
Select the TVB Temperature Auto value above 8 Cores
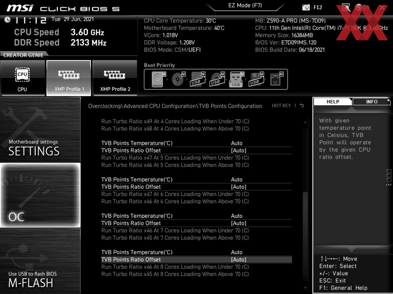click(237, 252)
